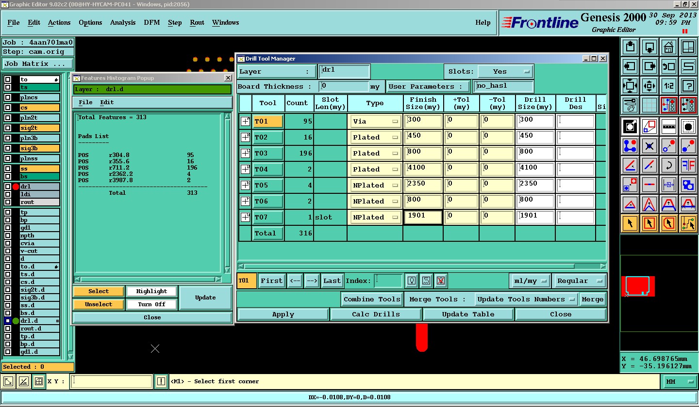The width and height of the screenshot is (699, 407).
Task: Open the Actions menu
Action: pyautogui.click(x=59, y=22)
